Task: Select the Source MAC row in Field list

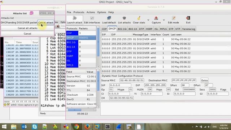Action: [x=81, y=77]
